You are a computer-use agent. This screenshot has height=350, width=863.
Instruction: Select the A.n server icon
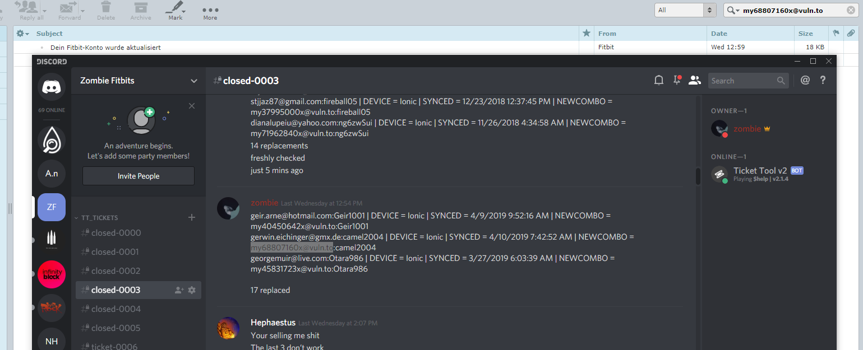click(x=52, y=174)
